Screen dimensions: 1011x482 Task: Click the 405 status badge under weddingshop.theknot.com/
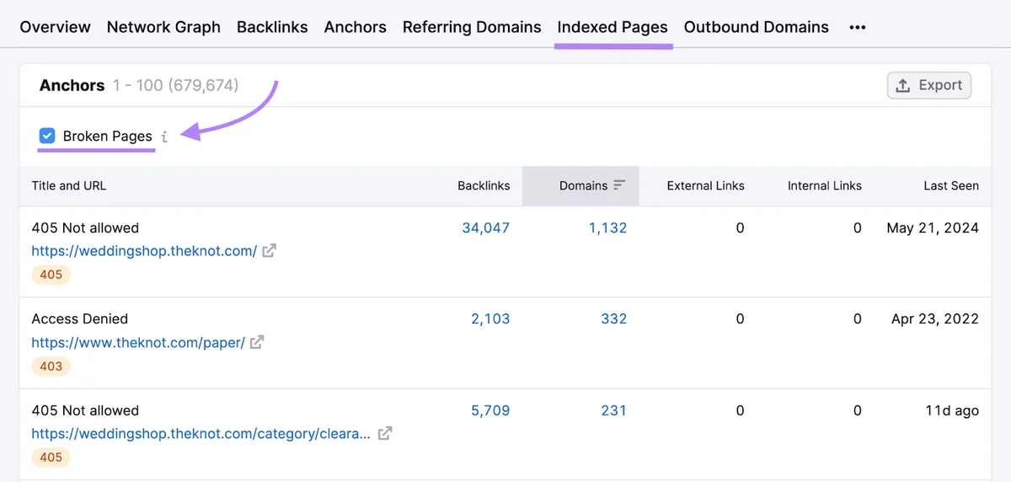51,275
